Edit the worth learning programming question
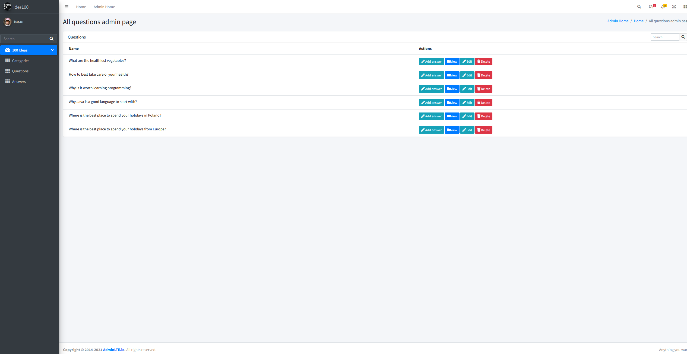Screen dimensions: 687x354 [467, 89]
